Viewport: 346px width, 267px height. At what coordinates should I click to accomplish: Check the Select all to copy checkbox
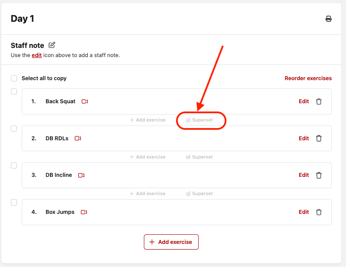14,78
